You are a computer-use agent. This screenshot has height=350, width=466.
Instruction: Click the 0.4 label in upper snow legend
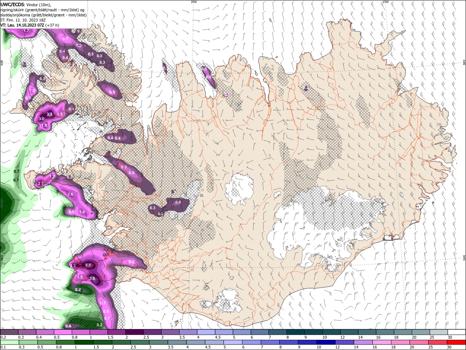click(x=39, y=337)
